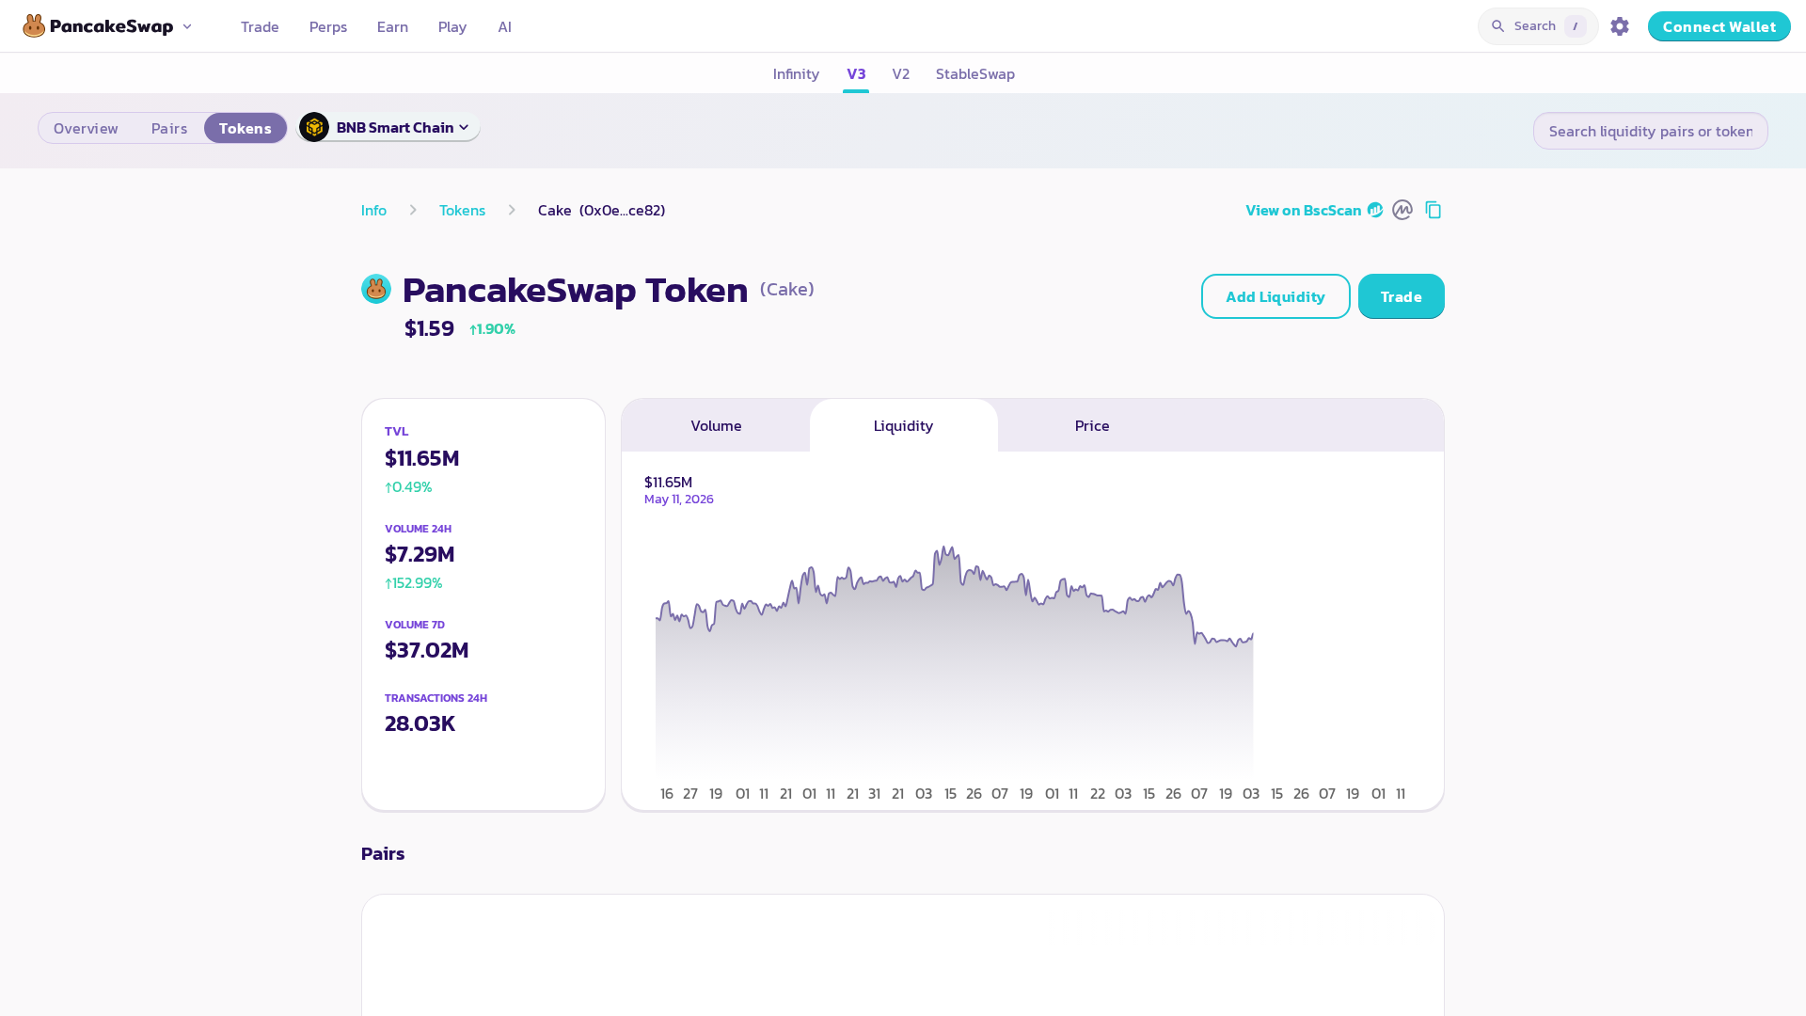
Task: Select the Pairs toggle option
Action: (169, 128)
